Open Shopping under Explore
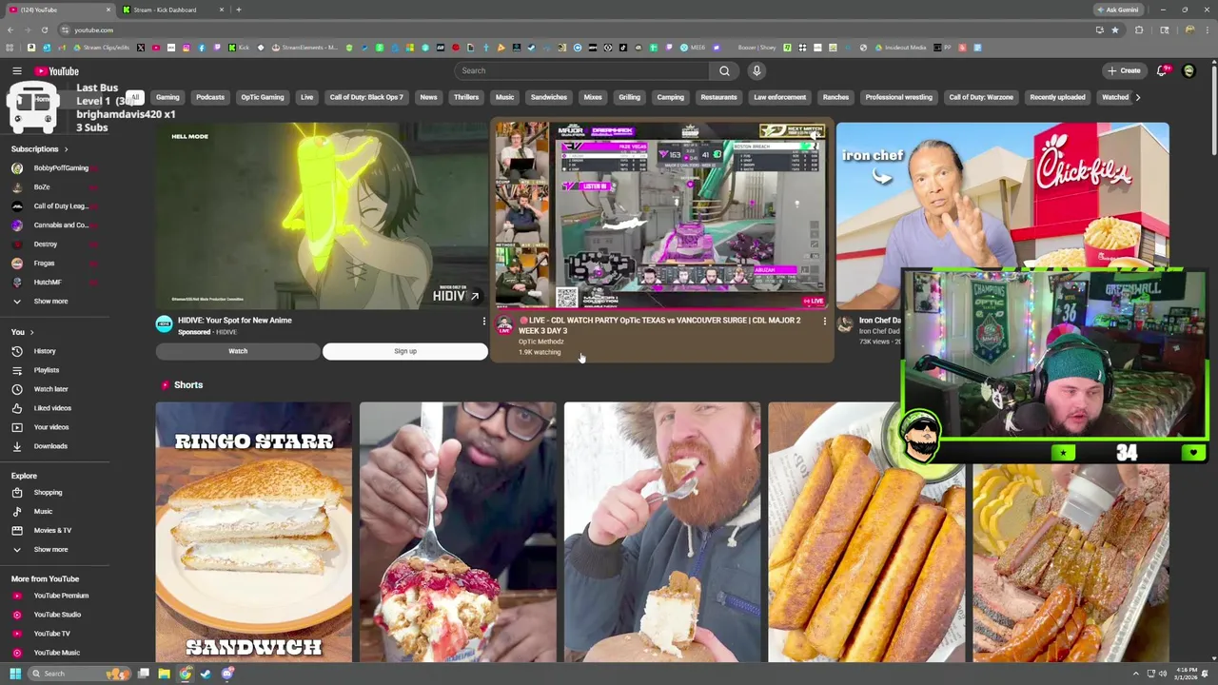Image resolution: width=1218 pixels, height=685 pixels. (x=48, y=493)
